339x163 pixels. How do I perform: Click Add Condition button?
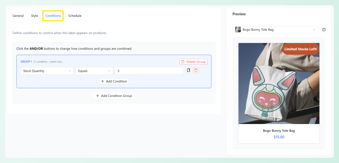(114, 81)
